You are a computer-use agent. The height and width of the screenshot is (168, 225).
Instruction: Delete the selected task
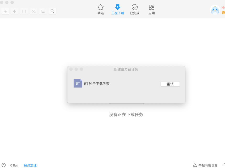[x=33, y=11]
